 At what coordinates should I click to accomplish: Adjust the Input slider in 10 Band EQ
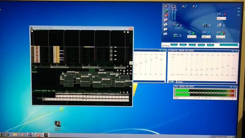173,57
